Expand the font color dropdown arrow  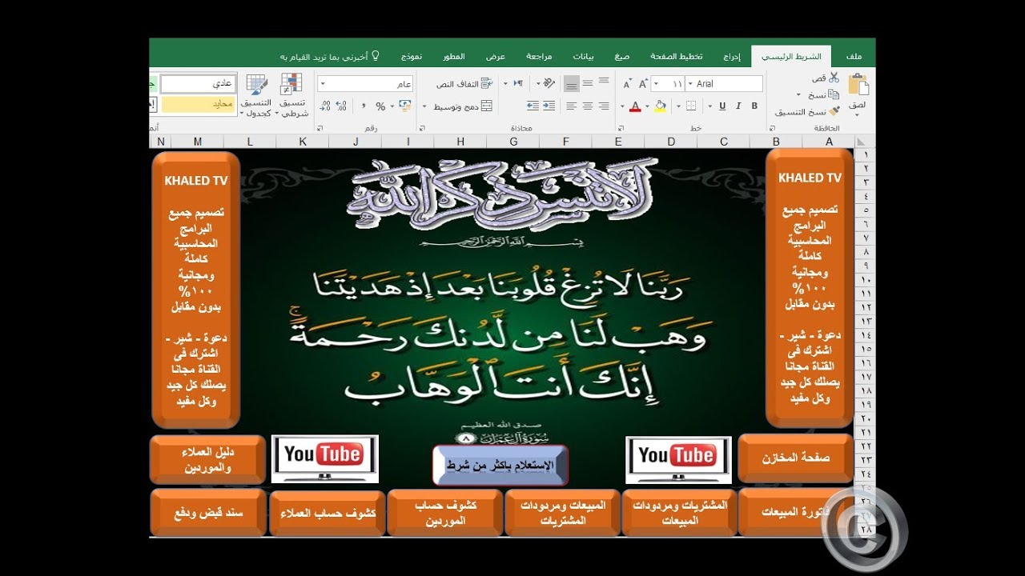click(622, 106)
